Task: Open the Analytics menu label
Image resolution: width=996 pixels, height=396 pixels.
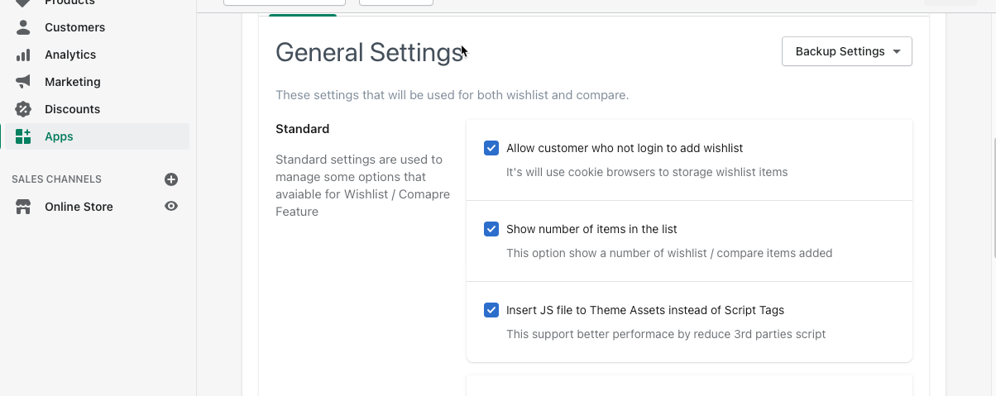Action: [x=70, y=55]
